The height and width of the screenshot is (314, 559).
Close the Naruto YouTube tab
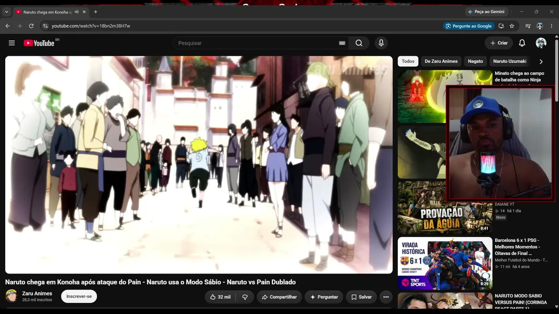pyautogui.click(x=84, y=12)
